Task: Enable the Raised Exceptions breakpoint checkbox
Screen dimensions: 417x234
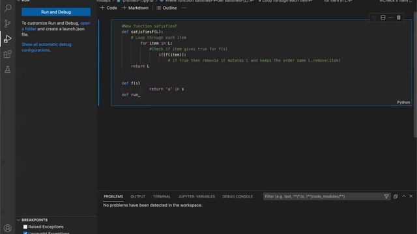Action: [25, 227]
